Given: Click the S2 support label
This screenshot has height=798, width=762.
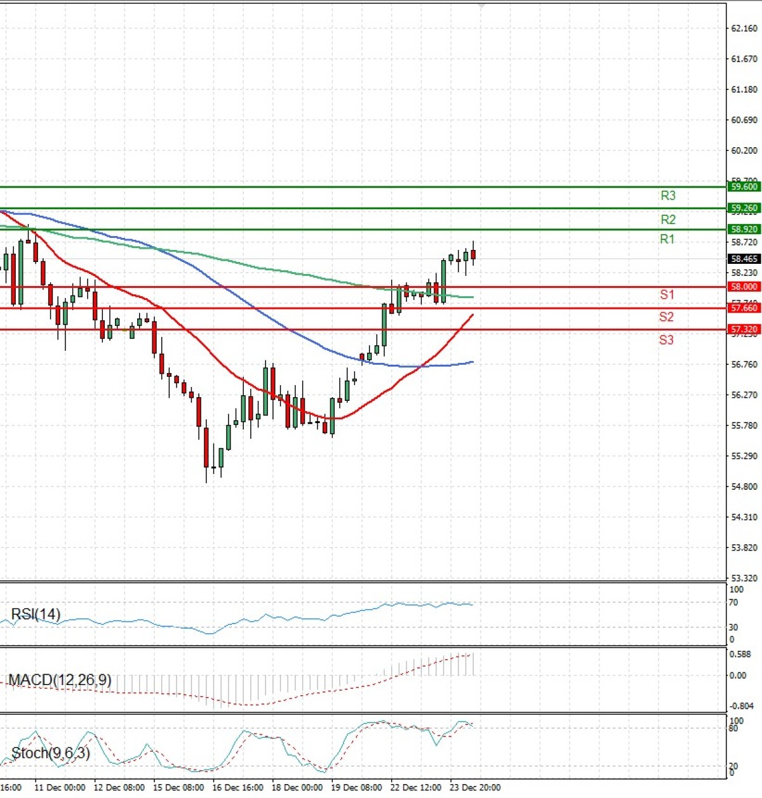Looking at the screenshot, I should (x=665, y=317).
